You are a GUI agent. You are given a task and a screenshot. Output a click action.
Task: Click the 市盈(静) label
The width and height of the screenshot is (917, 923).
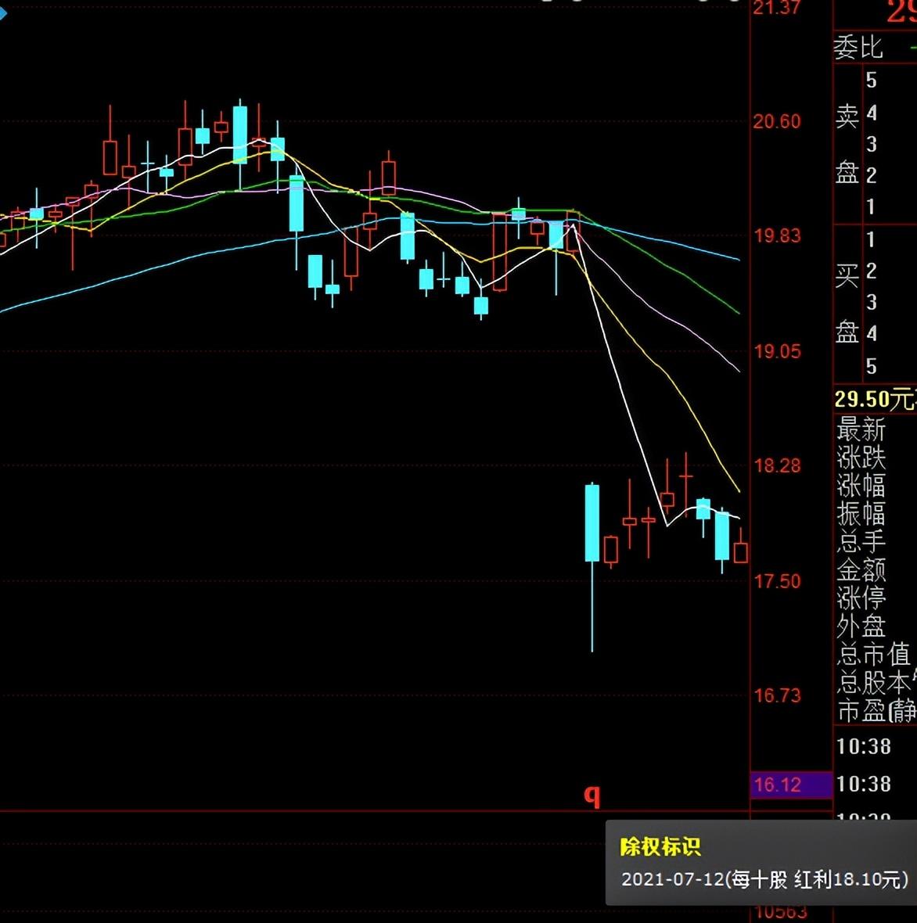876,711
